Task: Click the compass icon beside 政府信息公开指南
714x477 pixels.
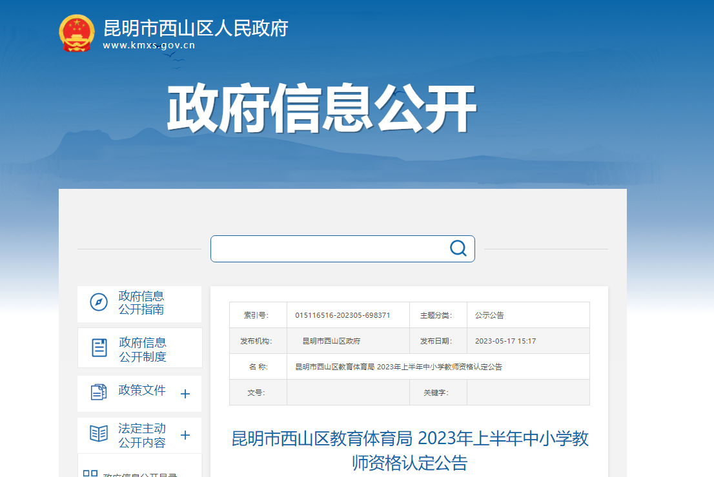Action: coord(99,302)
